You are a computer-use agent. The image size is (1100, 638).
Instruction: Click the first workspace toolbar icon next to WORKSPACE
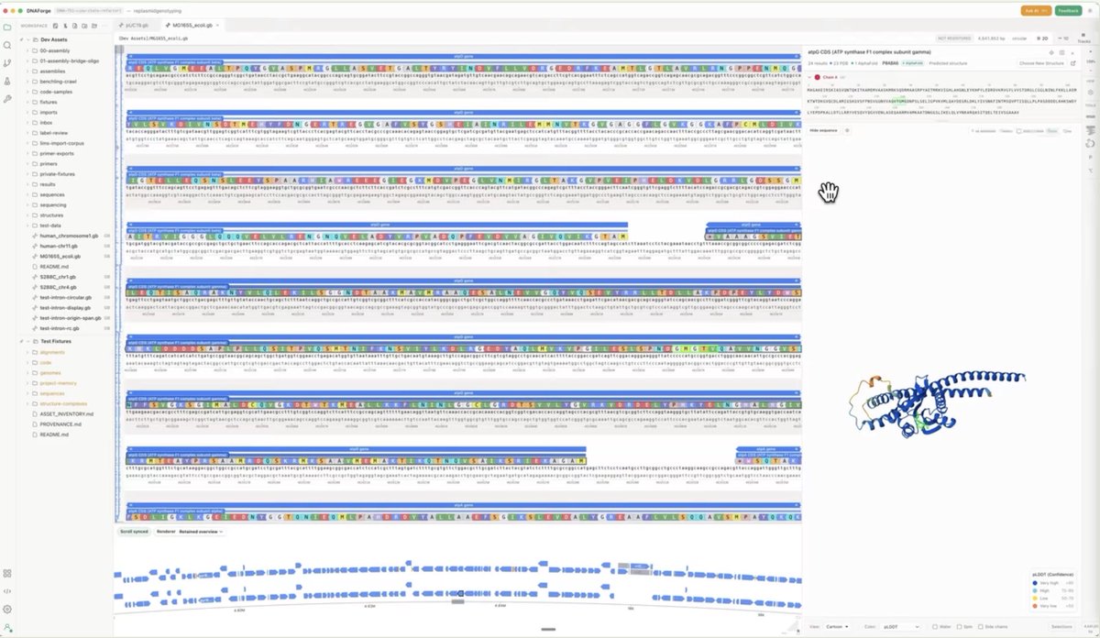(55, 26)
